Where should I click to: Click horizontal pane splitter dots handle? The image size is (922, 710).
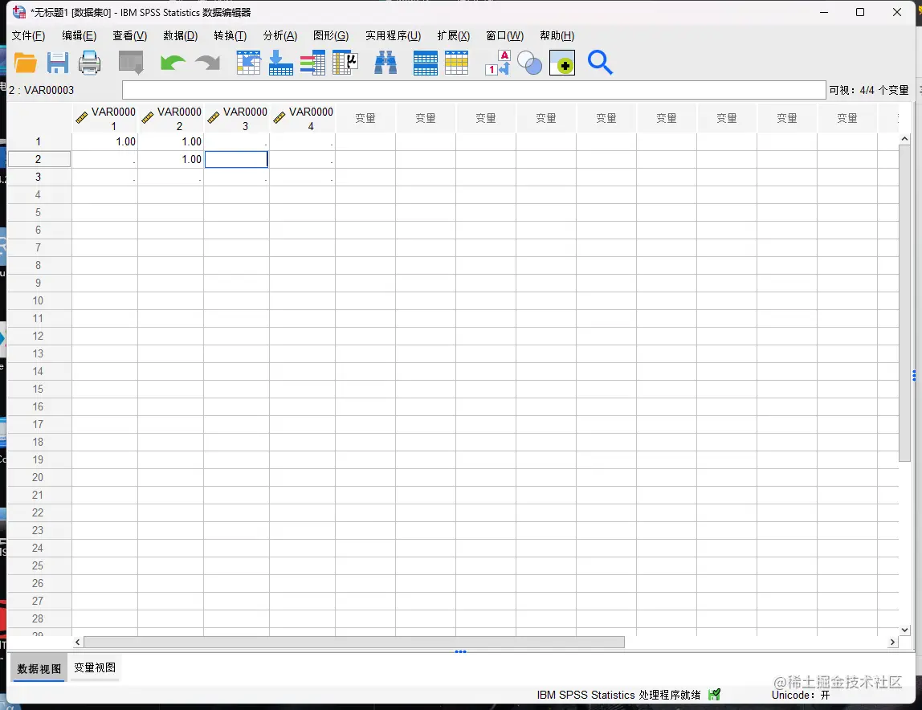pos(460,651)
